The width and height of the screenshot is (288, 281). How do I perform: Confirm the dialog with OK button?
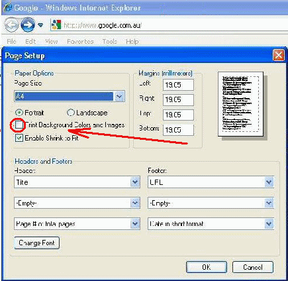[x=207, y=267]
